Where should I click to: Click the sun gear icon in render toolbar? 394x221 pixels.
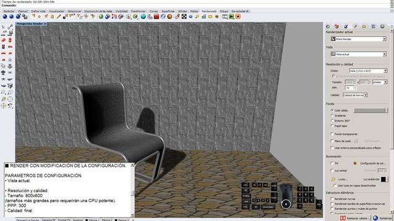click(217, 17)
